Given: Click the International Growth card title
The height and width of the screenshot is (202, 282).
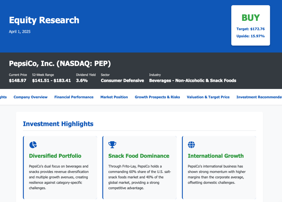Looking at the screenshot, I should tap(216, 156).
